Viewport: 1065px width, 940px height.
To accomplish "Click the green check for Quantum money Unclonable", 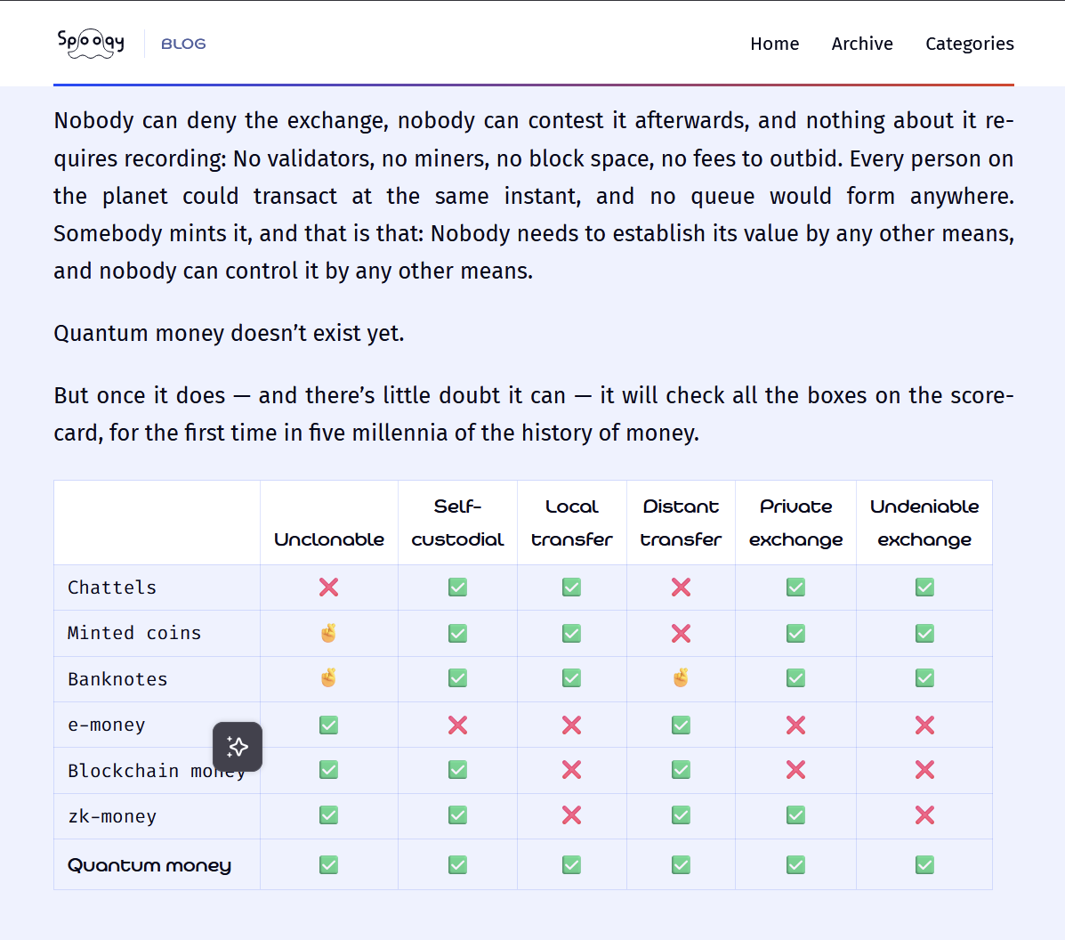I will [x=328, y=865].
